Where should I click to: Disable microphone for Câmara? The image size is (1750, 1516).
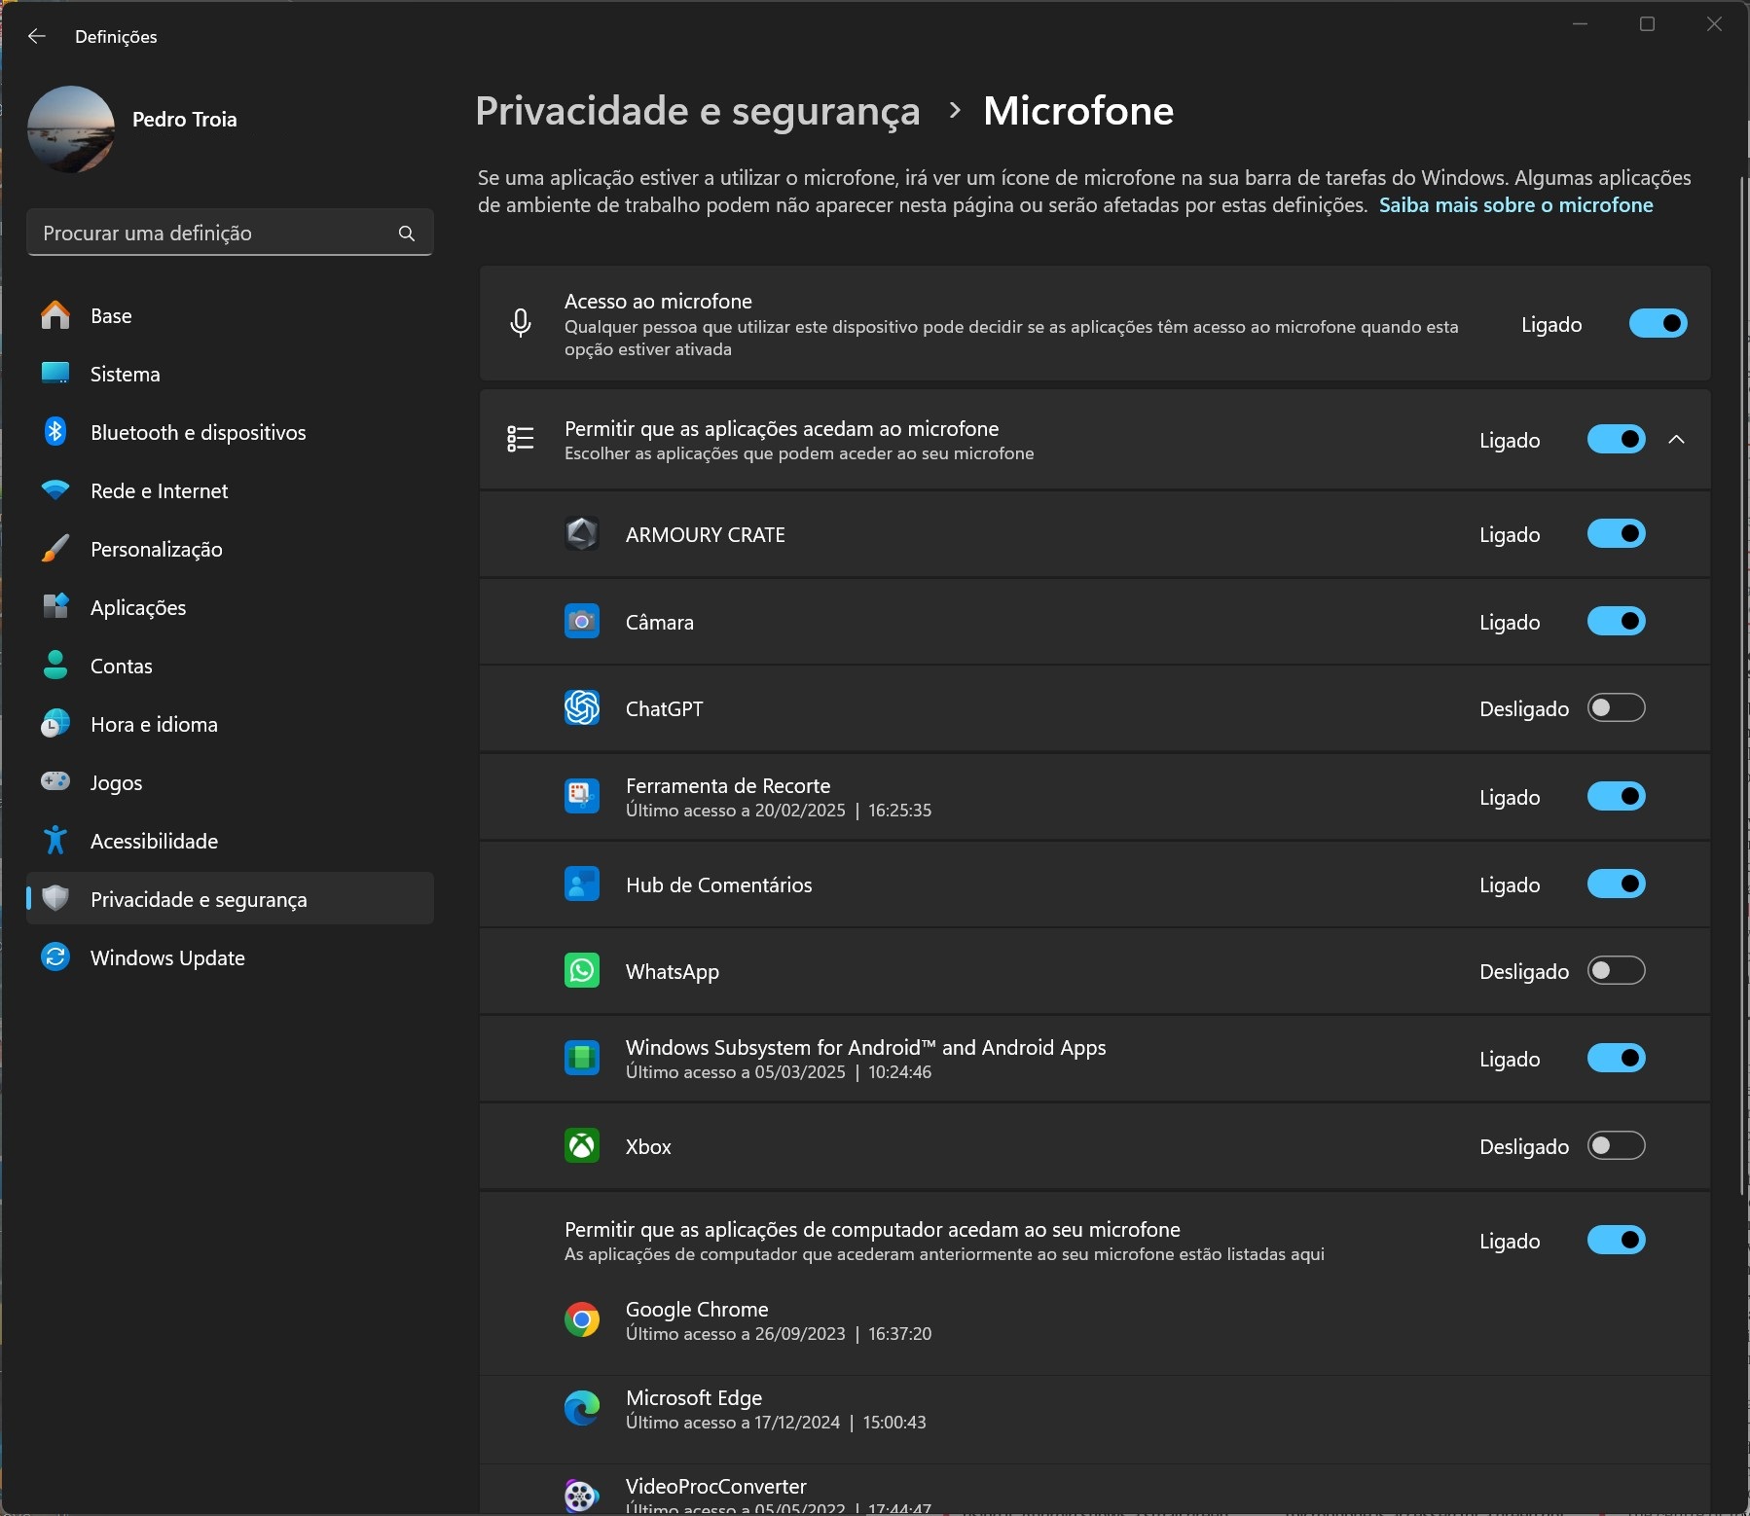(x=1617, y=621)
